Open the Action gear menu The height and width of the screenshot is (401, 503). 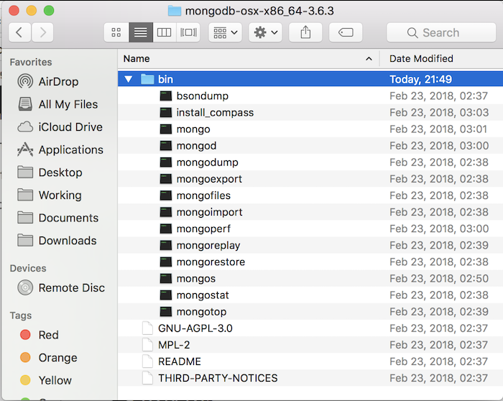pos(265,32)
